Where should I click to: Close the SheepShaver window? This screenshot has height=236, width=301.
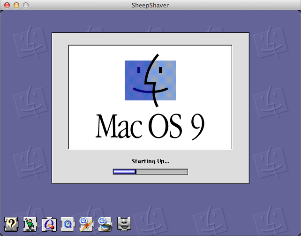click(7, 5)
